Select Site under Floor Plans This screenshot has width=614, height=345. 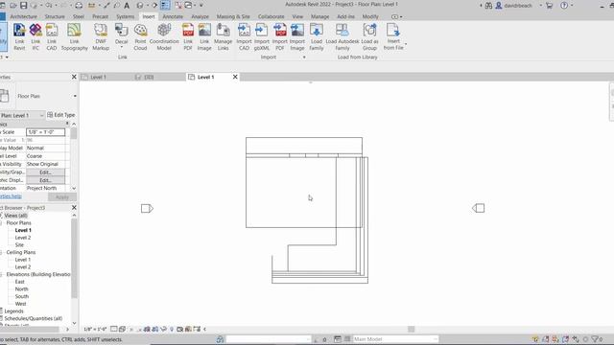click(x=19, y=245)
